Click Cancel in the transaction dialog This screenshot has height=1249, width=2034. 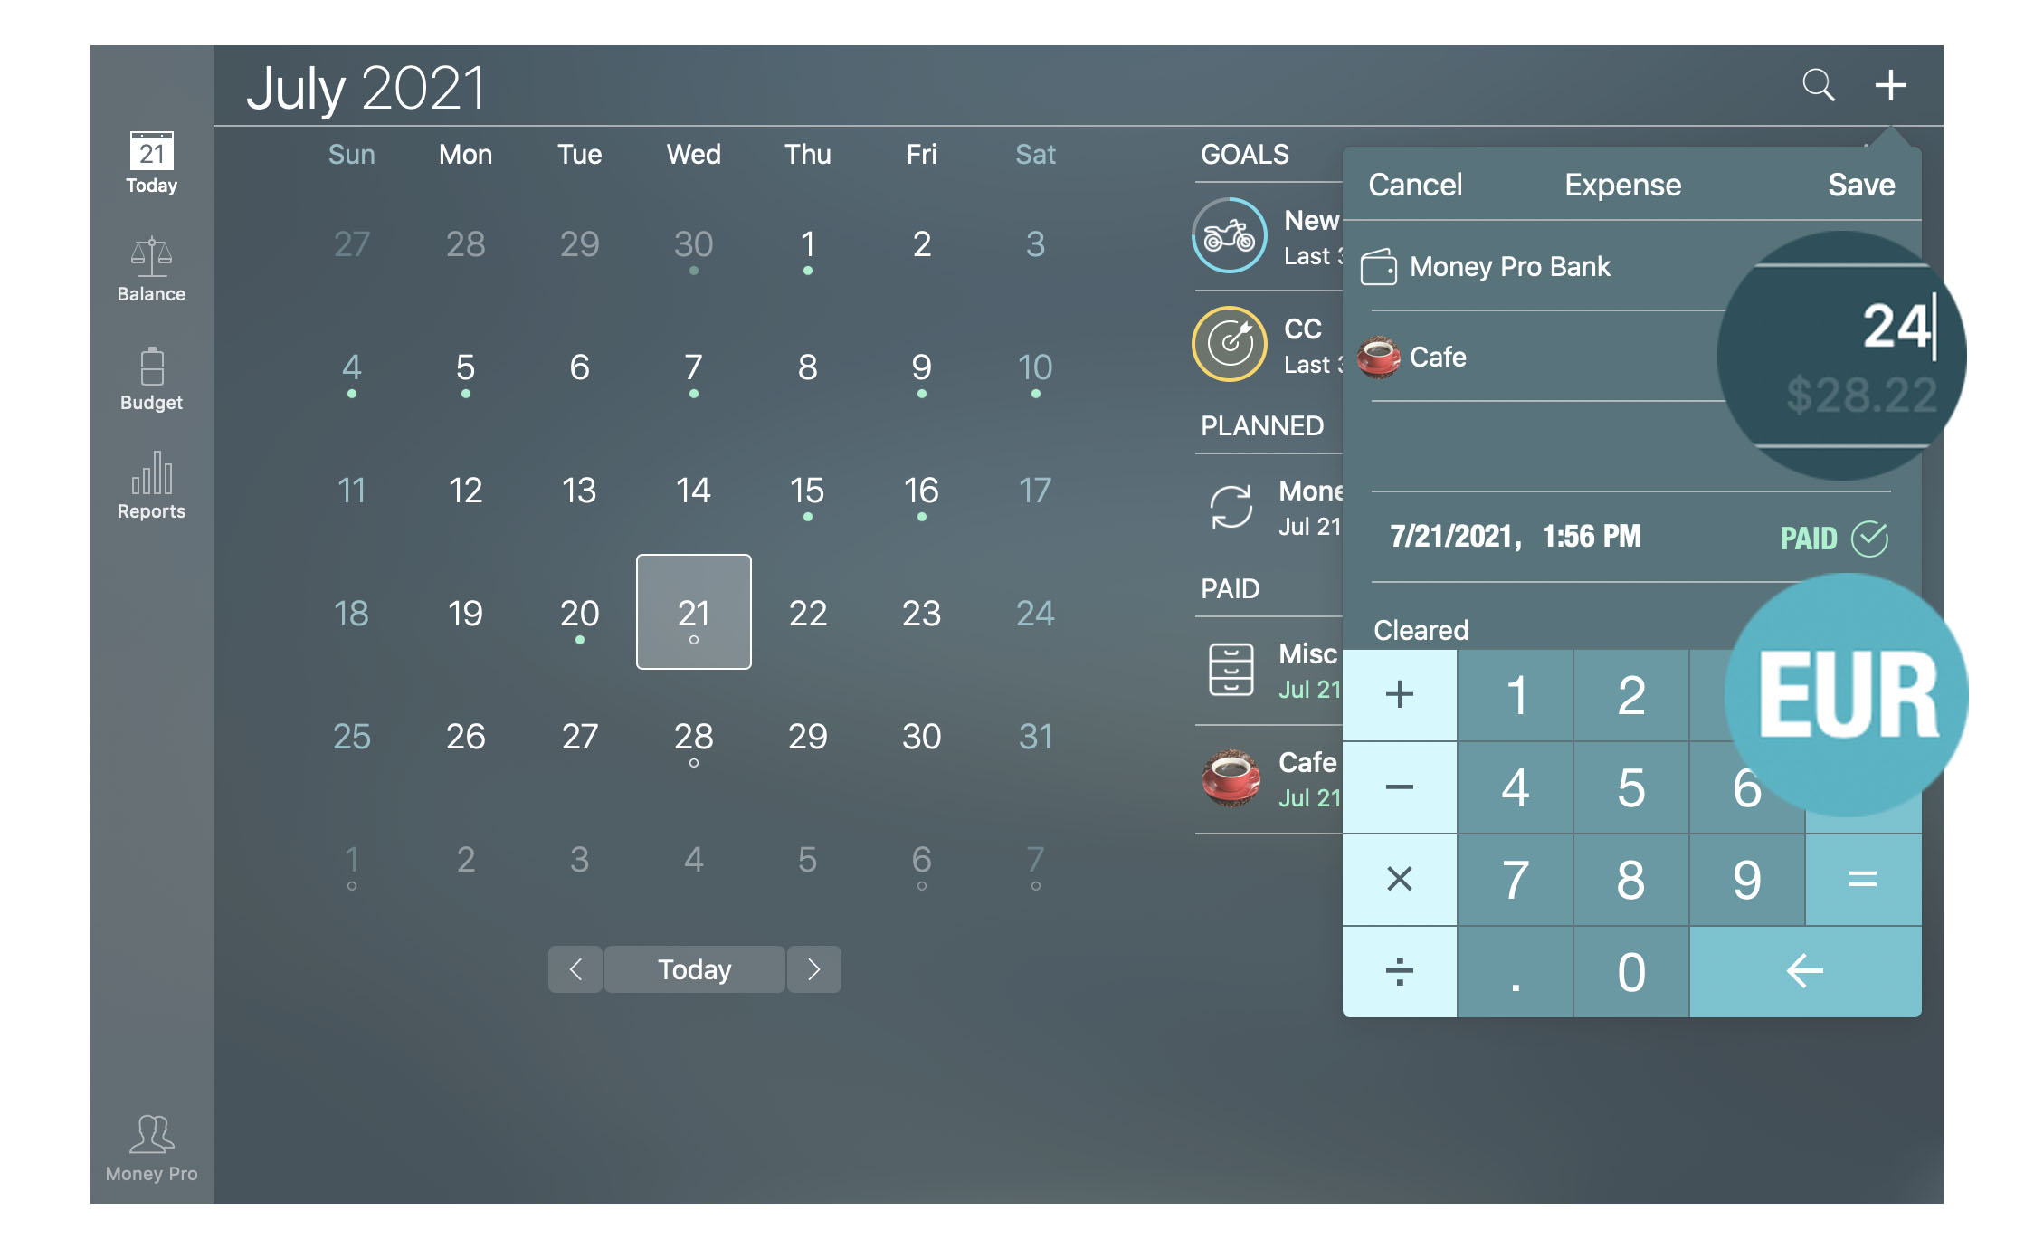pos(1418,185)
